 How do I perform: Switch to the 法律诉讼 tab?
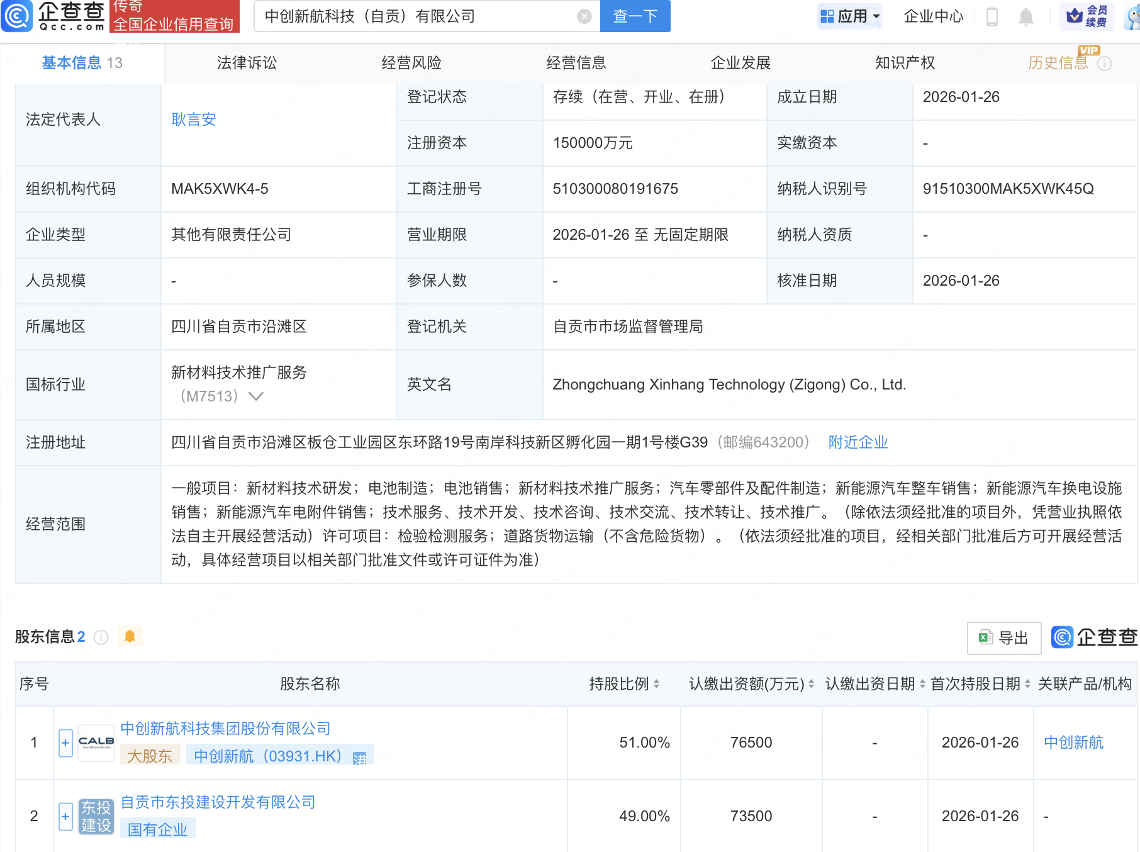[247, 63]
